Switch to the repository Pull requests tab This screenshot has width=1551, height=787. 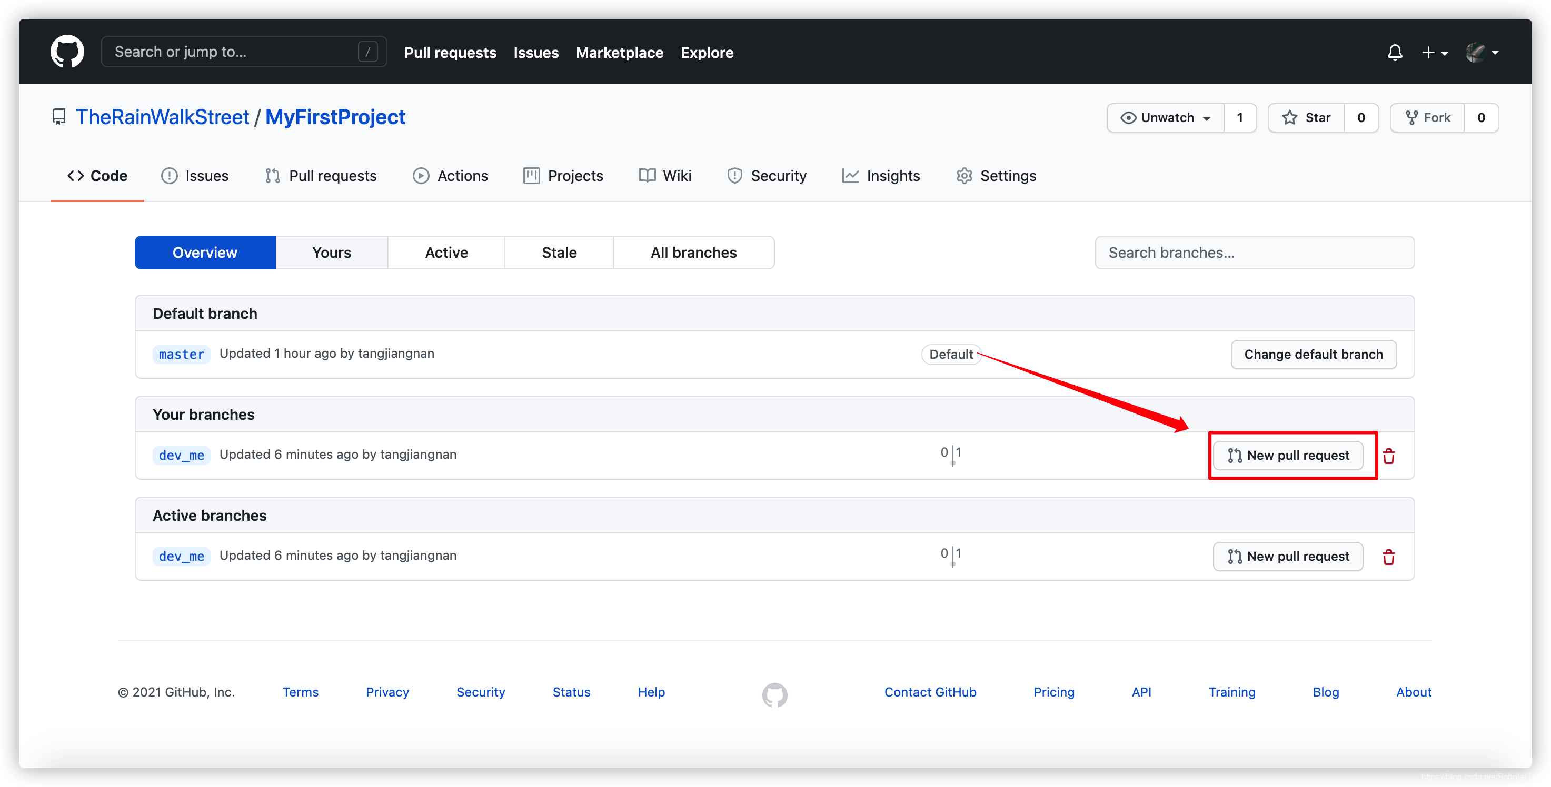[320, 176]
